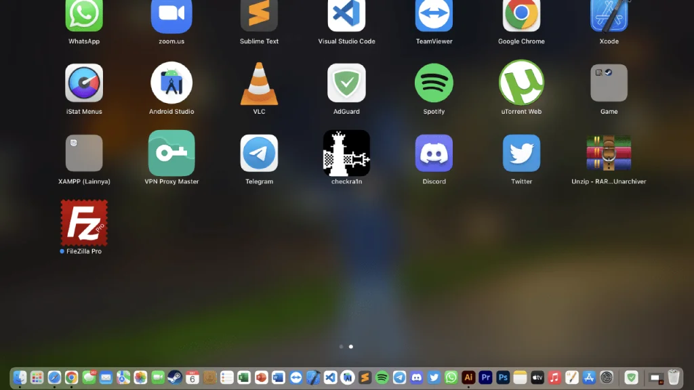The image size is (694, 390).
Task: Launch Adobe Premiere Pro from the Dock
Action: [485, 378]
